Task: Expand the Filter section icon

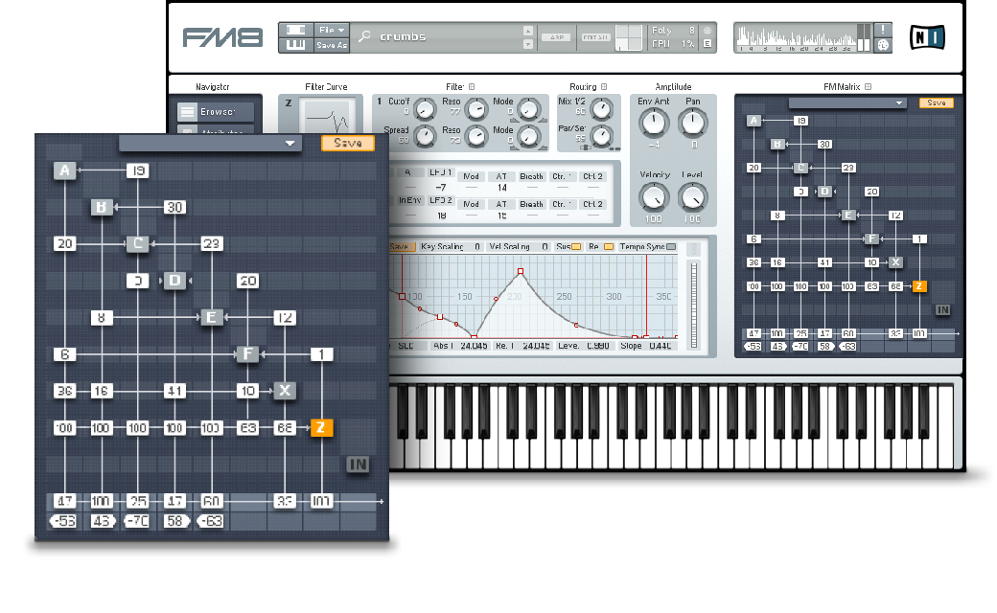Action: click(472, 87)
